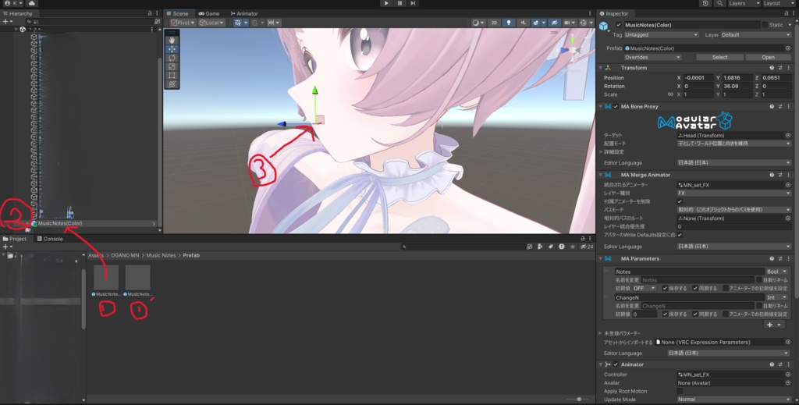
Task: Open MA Bone Proxy preset icon
Action: pyautogui.click(x=780, y=106)
